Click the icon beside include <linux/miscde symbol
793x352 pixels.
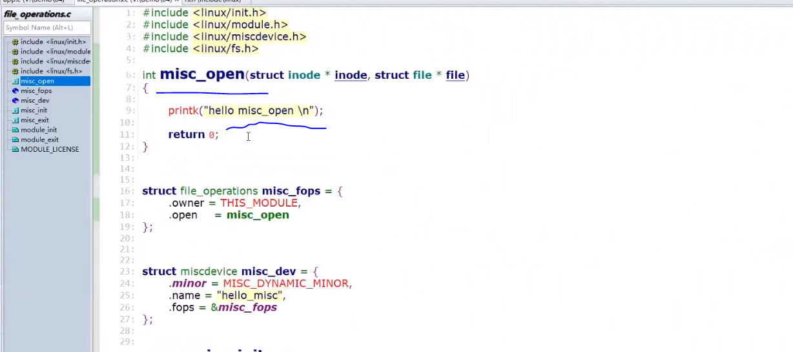(15, 61)
